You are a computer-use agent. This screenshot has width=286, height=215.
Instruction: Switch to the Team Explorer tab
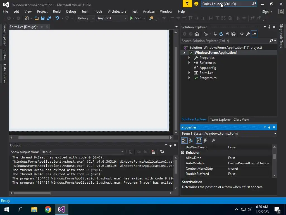tap(220, 119)
